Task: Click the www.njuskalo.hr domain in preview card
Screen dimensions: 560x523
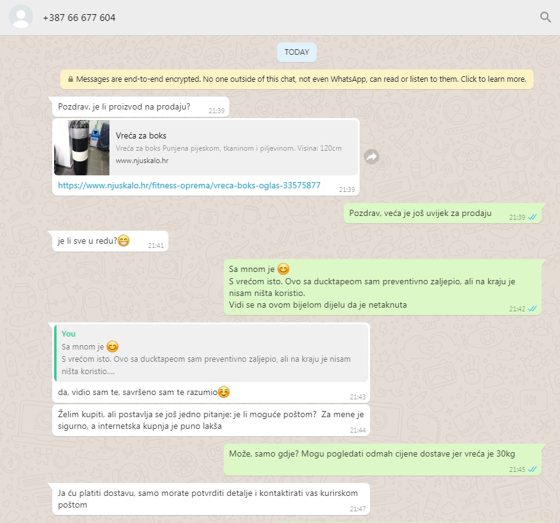Action: [142, 161]
